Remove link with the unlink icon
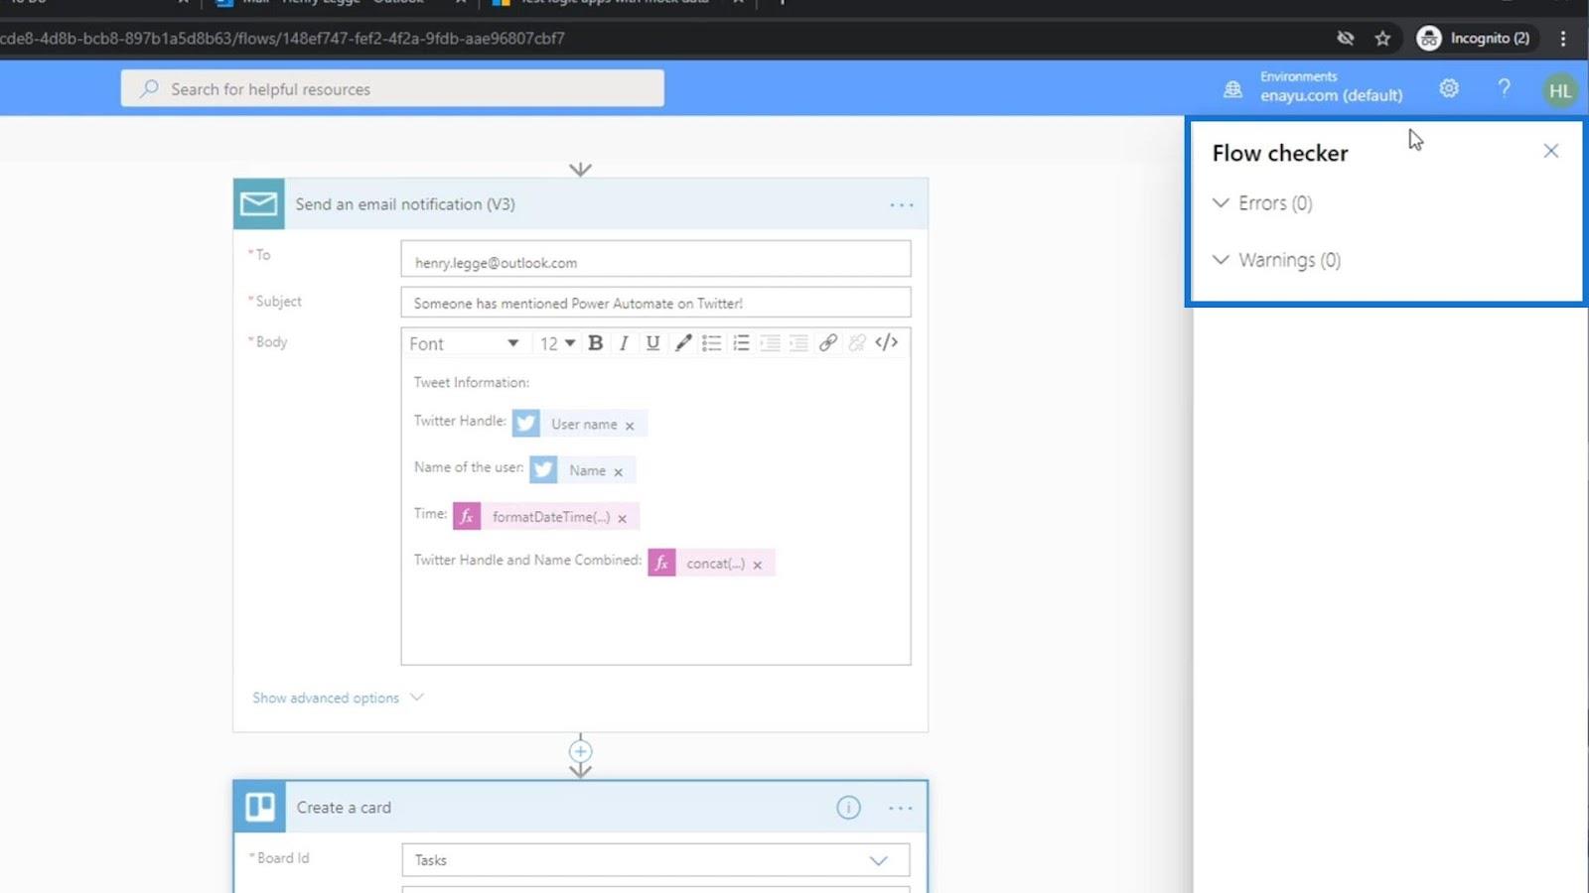 coord(857,342)
